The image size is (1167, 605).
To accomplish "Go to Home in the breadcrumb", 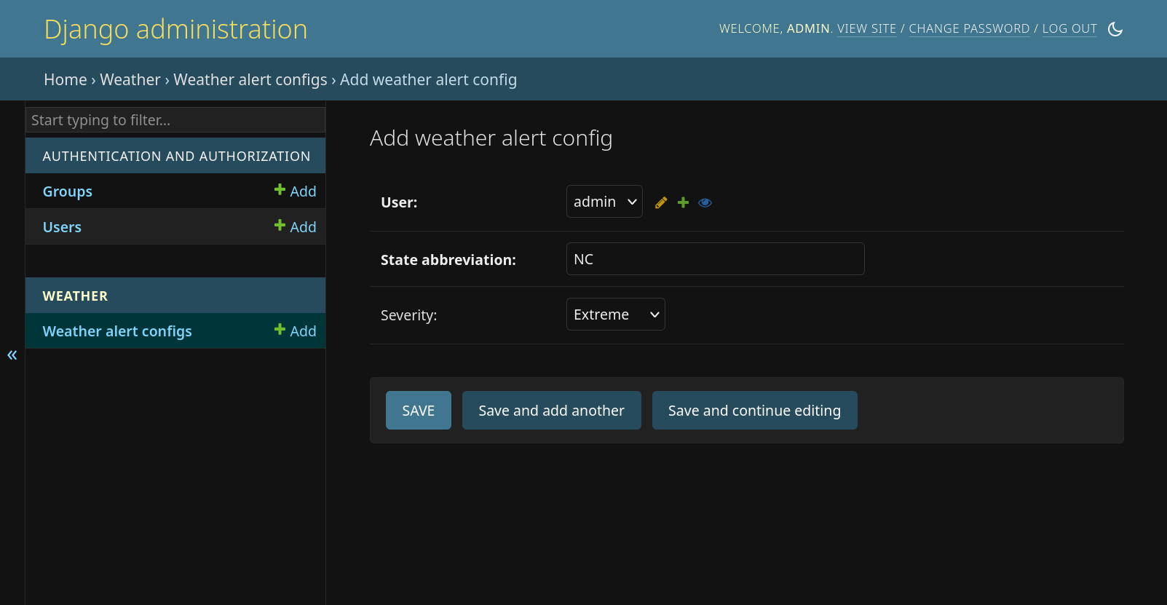I will (66, 80).
